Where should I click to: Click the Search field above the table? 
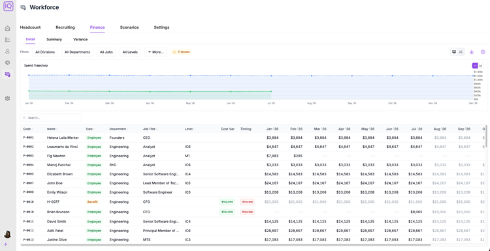click(x=51, y=118)
